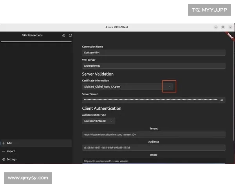This screenshot has width=235, height=188.
Task: Click the plus icon next to Add
Action: (x=4, y=143)
